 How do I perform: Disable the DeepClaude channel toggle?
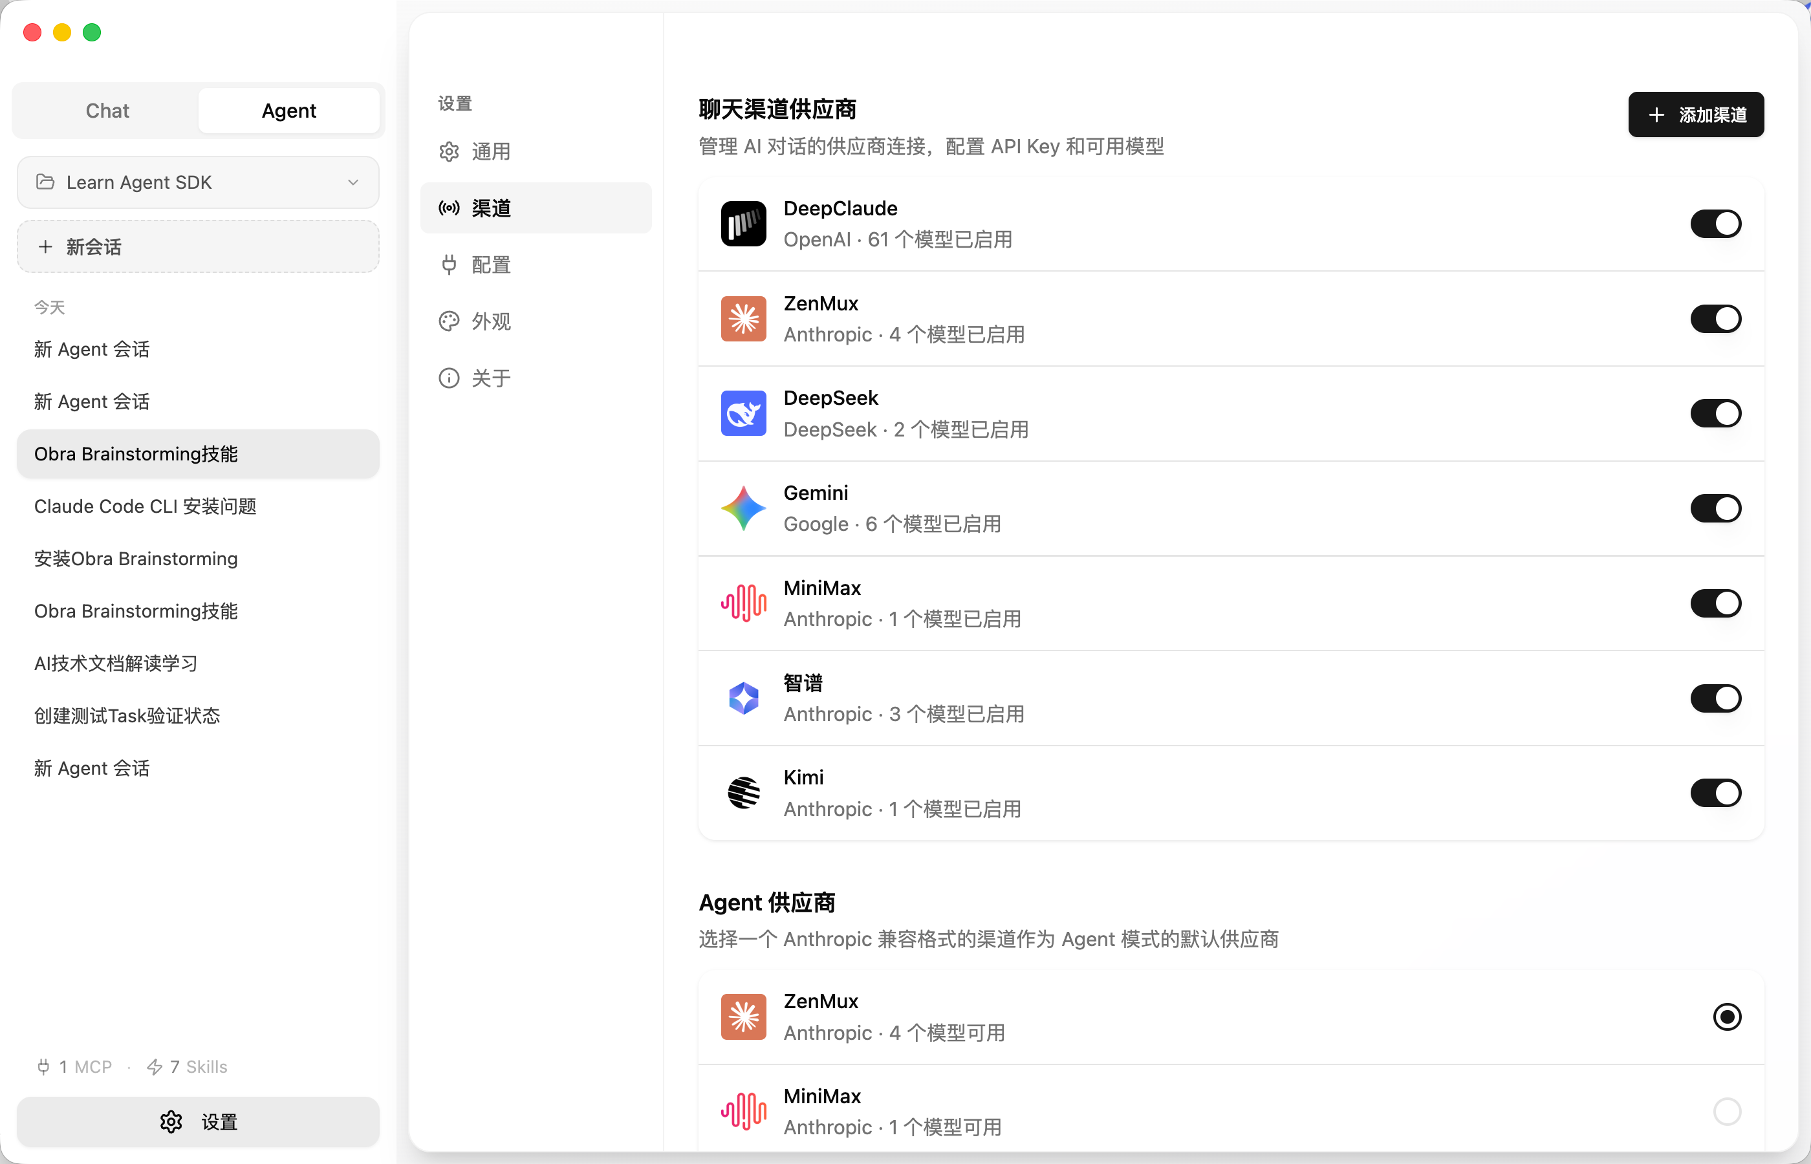click(1715, 224)
